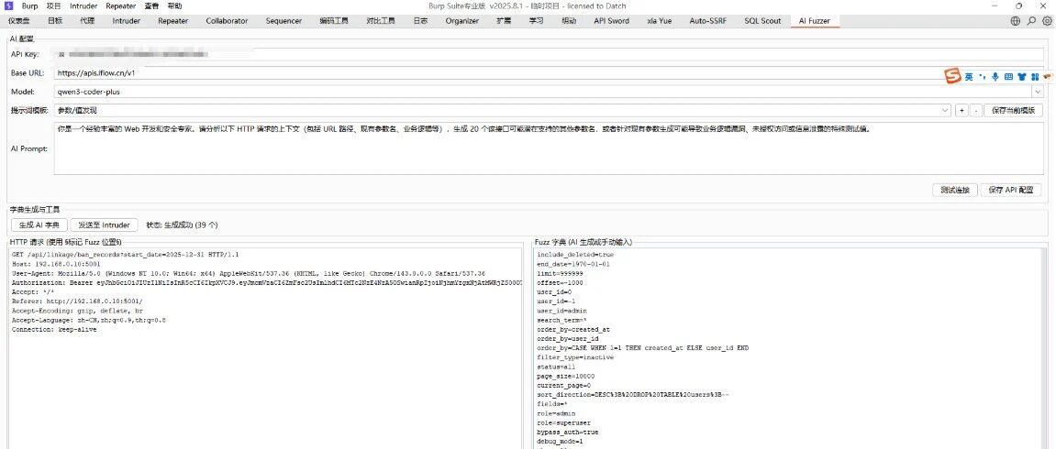Viewport: 1056px width, 449px height.
Task: Click the search magnifier icon
Action: (x=1031, y=21)
